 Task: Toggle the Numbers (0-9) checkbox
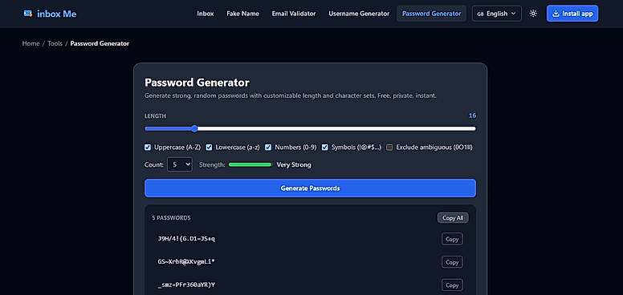[x=268, y=147]
